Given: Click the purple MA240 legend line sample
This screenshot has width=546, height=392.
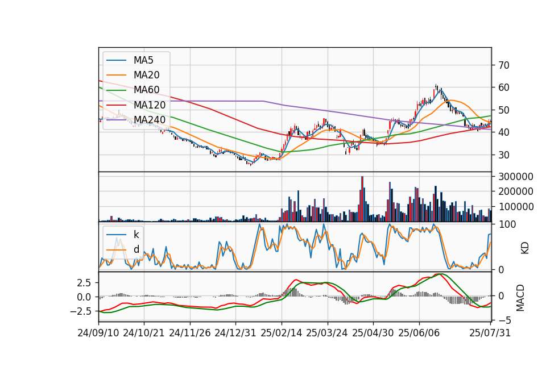Looking at the screenshot, I should (x=116, y=120).
